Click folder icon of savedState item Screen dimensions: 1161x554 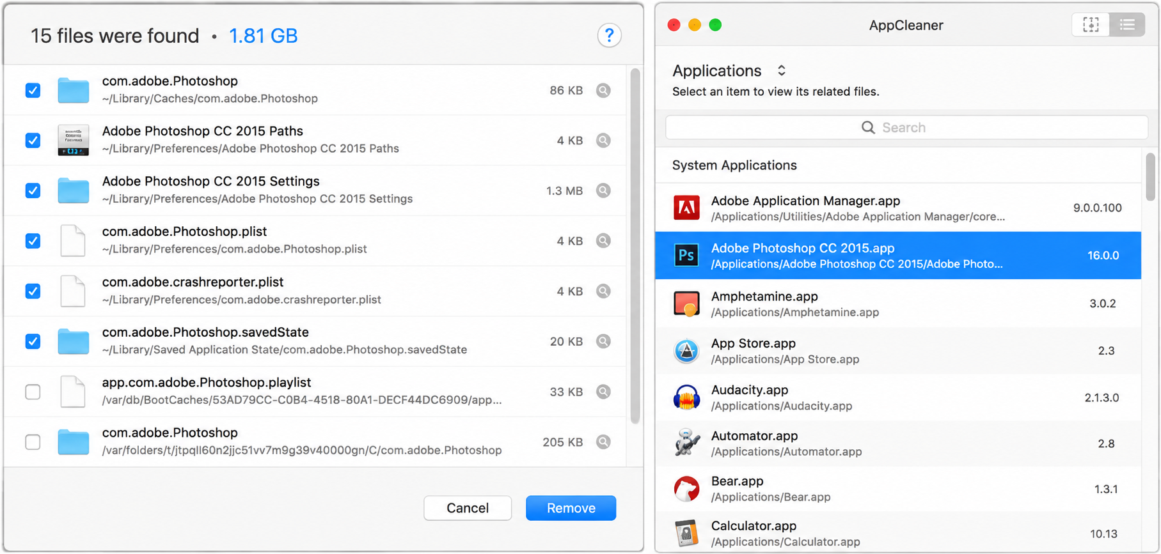point(73,341)
